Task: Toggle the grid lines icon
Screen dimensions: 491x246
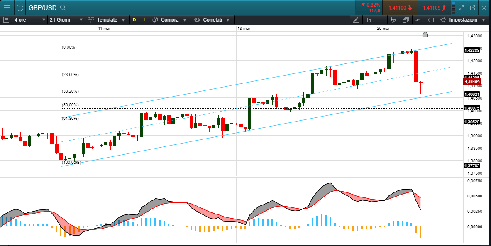Action: 381,20
